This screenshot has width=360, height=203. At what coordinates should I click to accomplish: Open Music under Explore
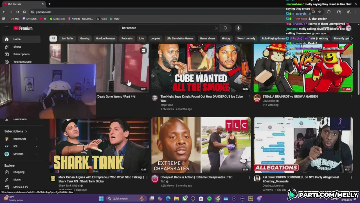[22, 180]
